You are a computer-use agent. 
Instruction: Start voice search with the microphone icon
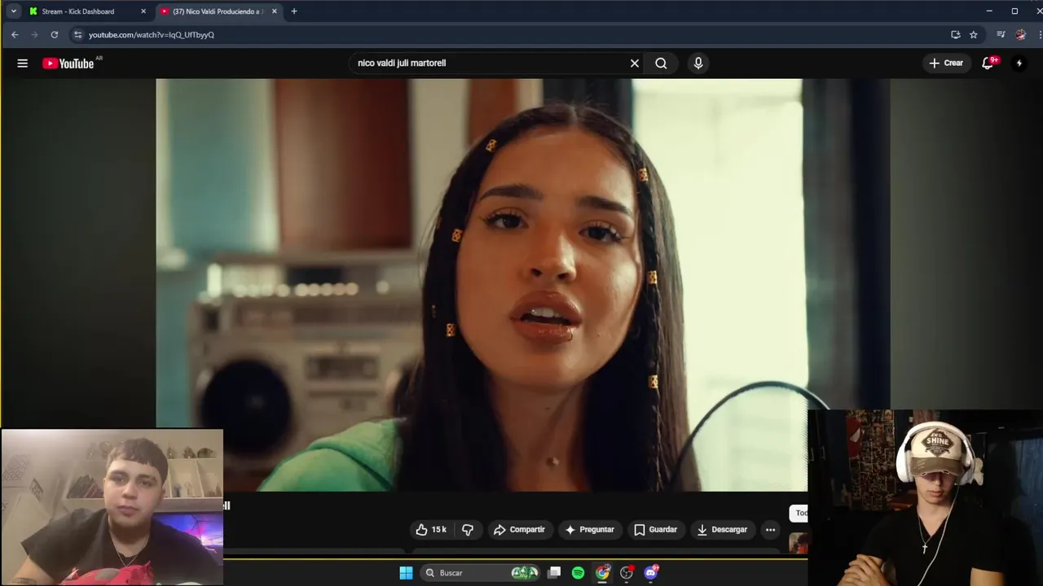(x=698, y=63)
